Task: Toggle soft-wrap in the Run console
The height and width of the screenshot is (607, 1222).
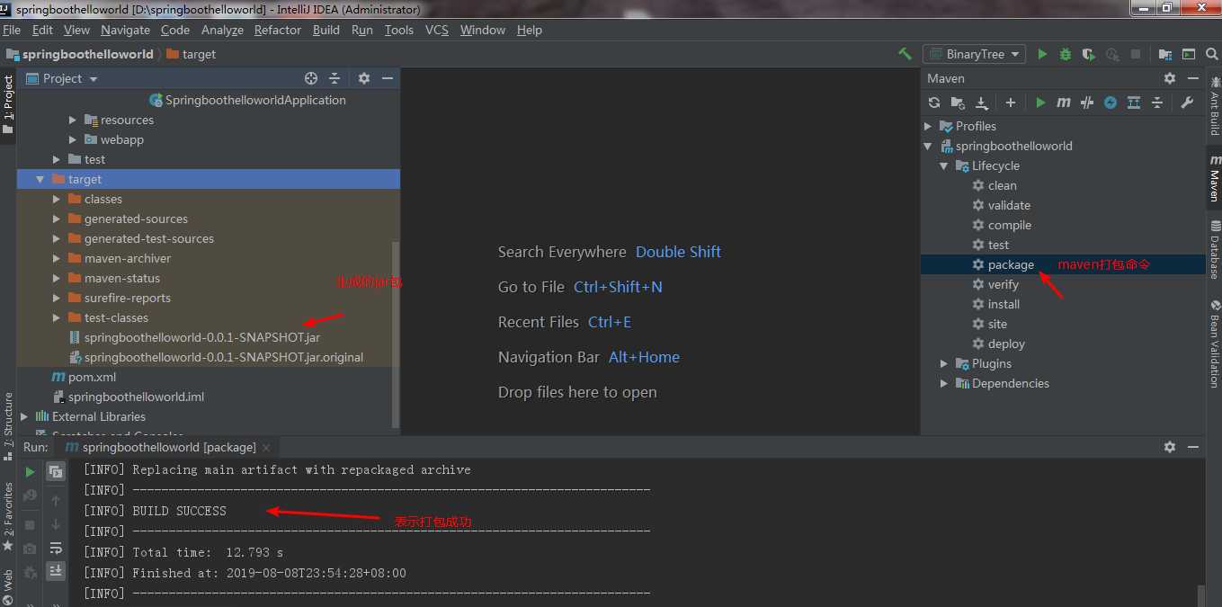Action: pos(56,548)
